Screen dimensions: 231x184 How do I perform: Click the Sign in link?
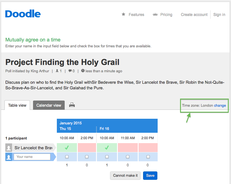(x=219, y=15)
